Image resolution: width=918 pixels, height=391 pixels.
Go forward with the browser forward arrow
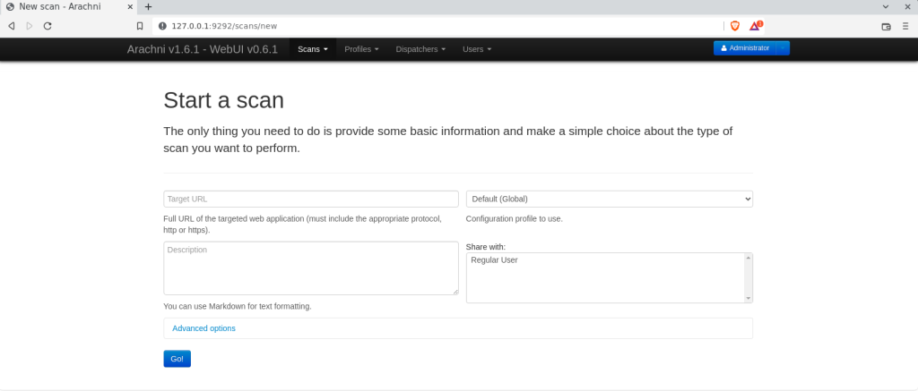[x=30, y=26]
